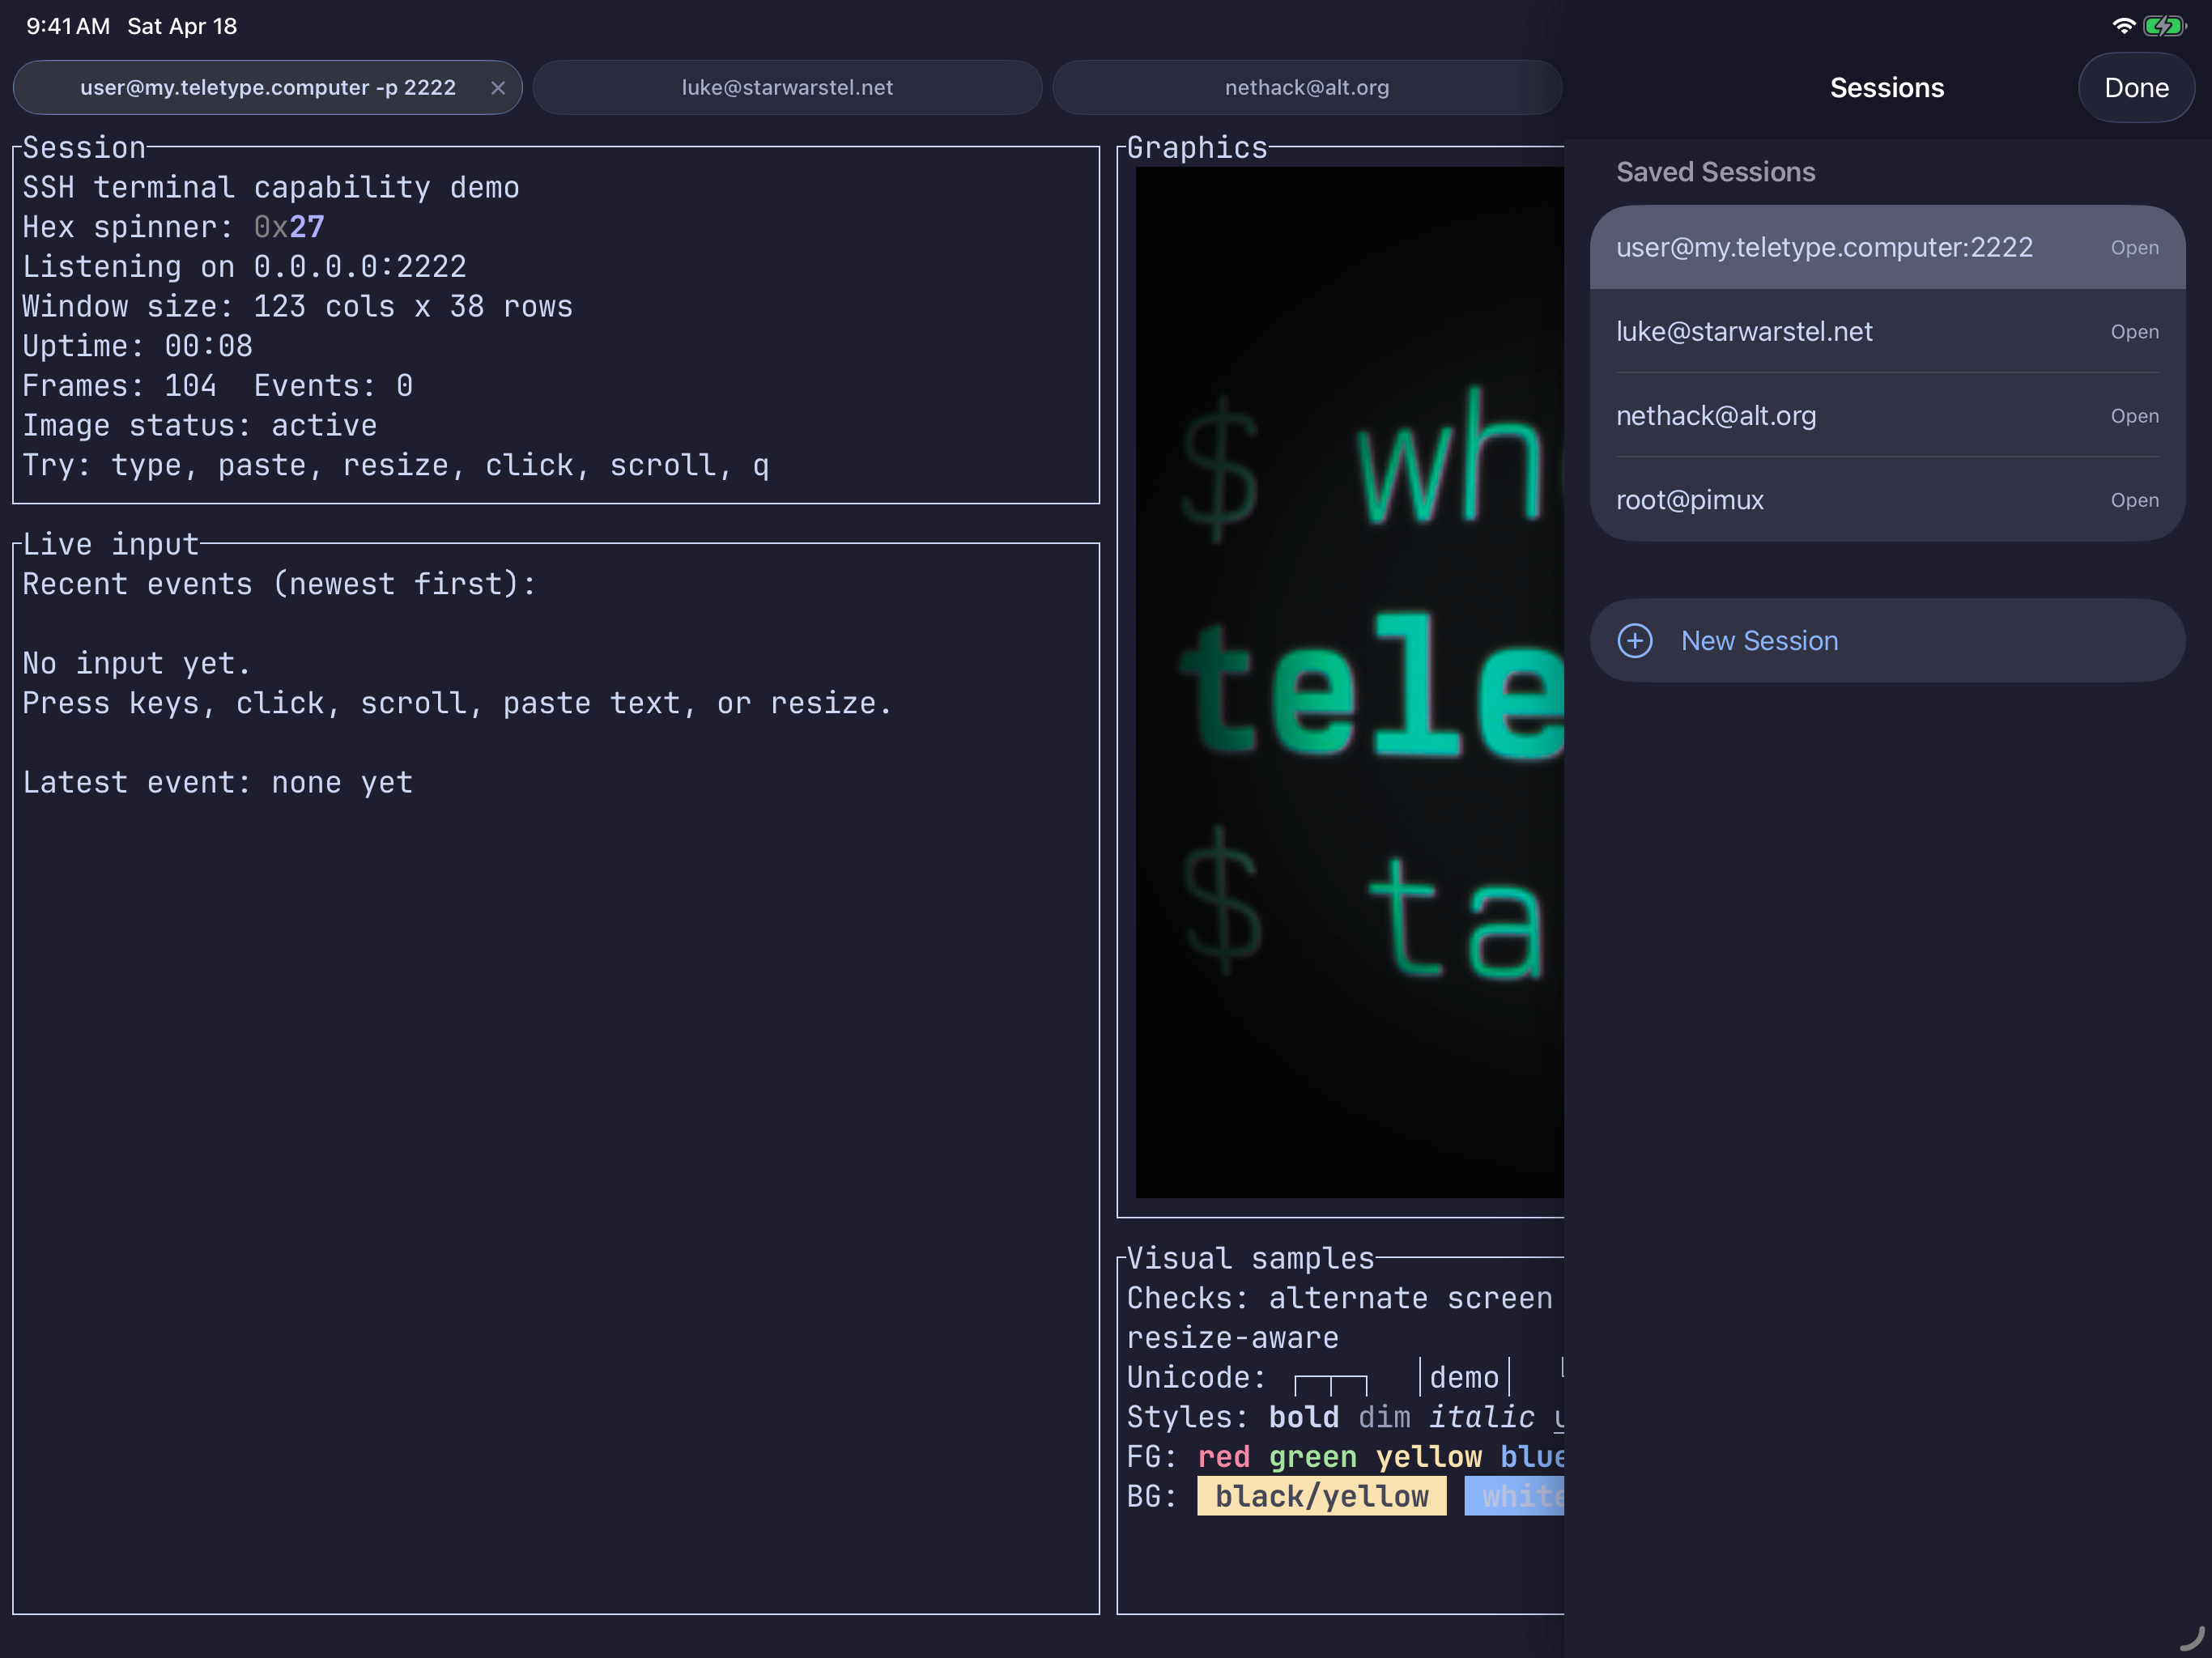Screen dimensions: 2212x1658
Task: Click the 'Frames: 104' text
Action: pos(119,386)
